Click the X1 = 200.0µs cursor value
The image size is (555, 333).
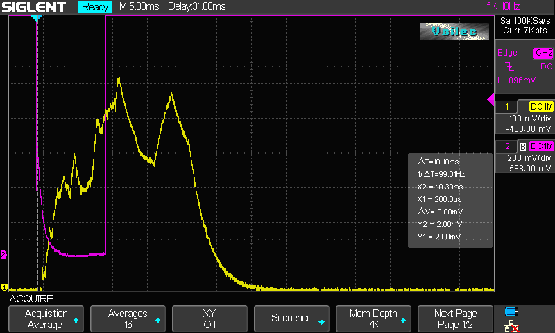tap(439, 199)
